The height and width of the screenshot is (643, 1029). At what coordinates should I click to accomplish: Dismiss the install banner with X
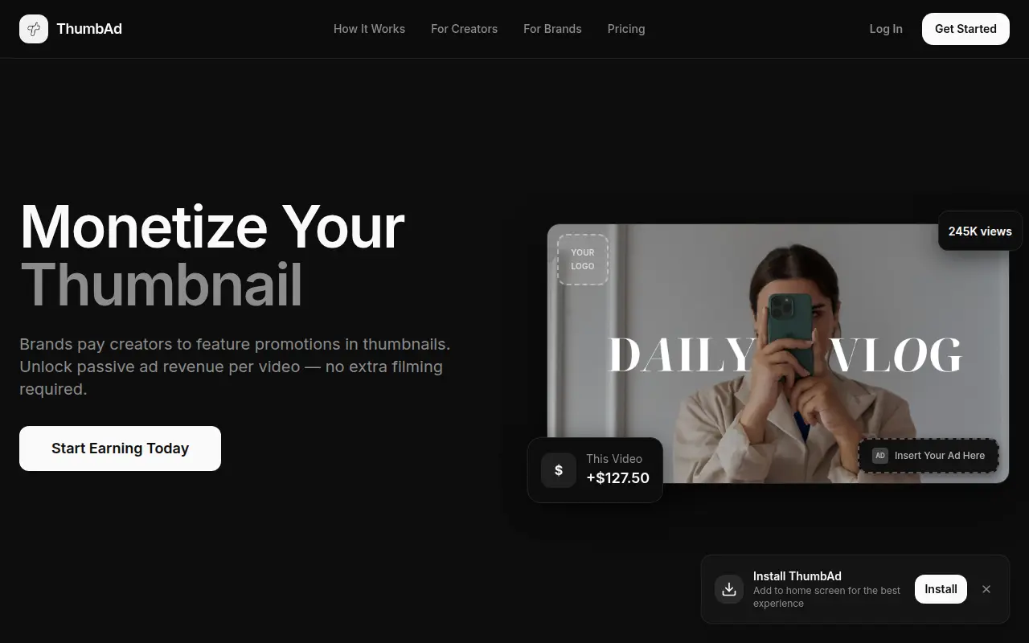[986, 589]
